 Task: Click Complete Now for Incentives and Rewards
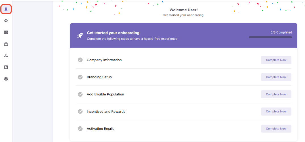point(276,111)
